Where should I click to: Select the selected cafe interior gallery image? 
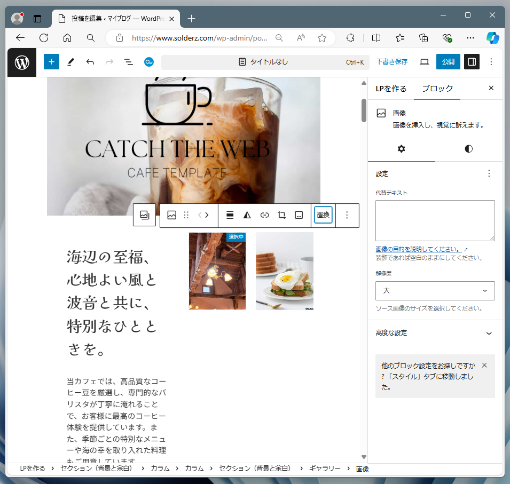217,271
